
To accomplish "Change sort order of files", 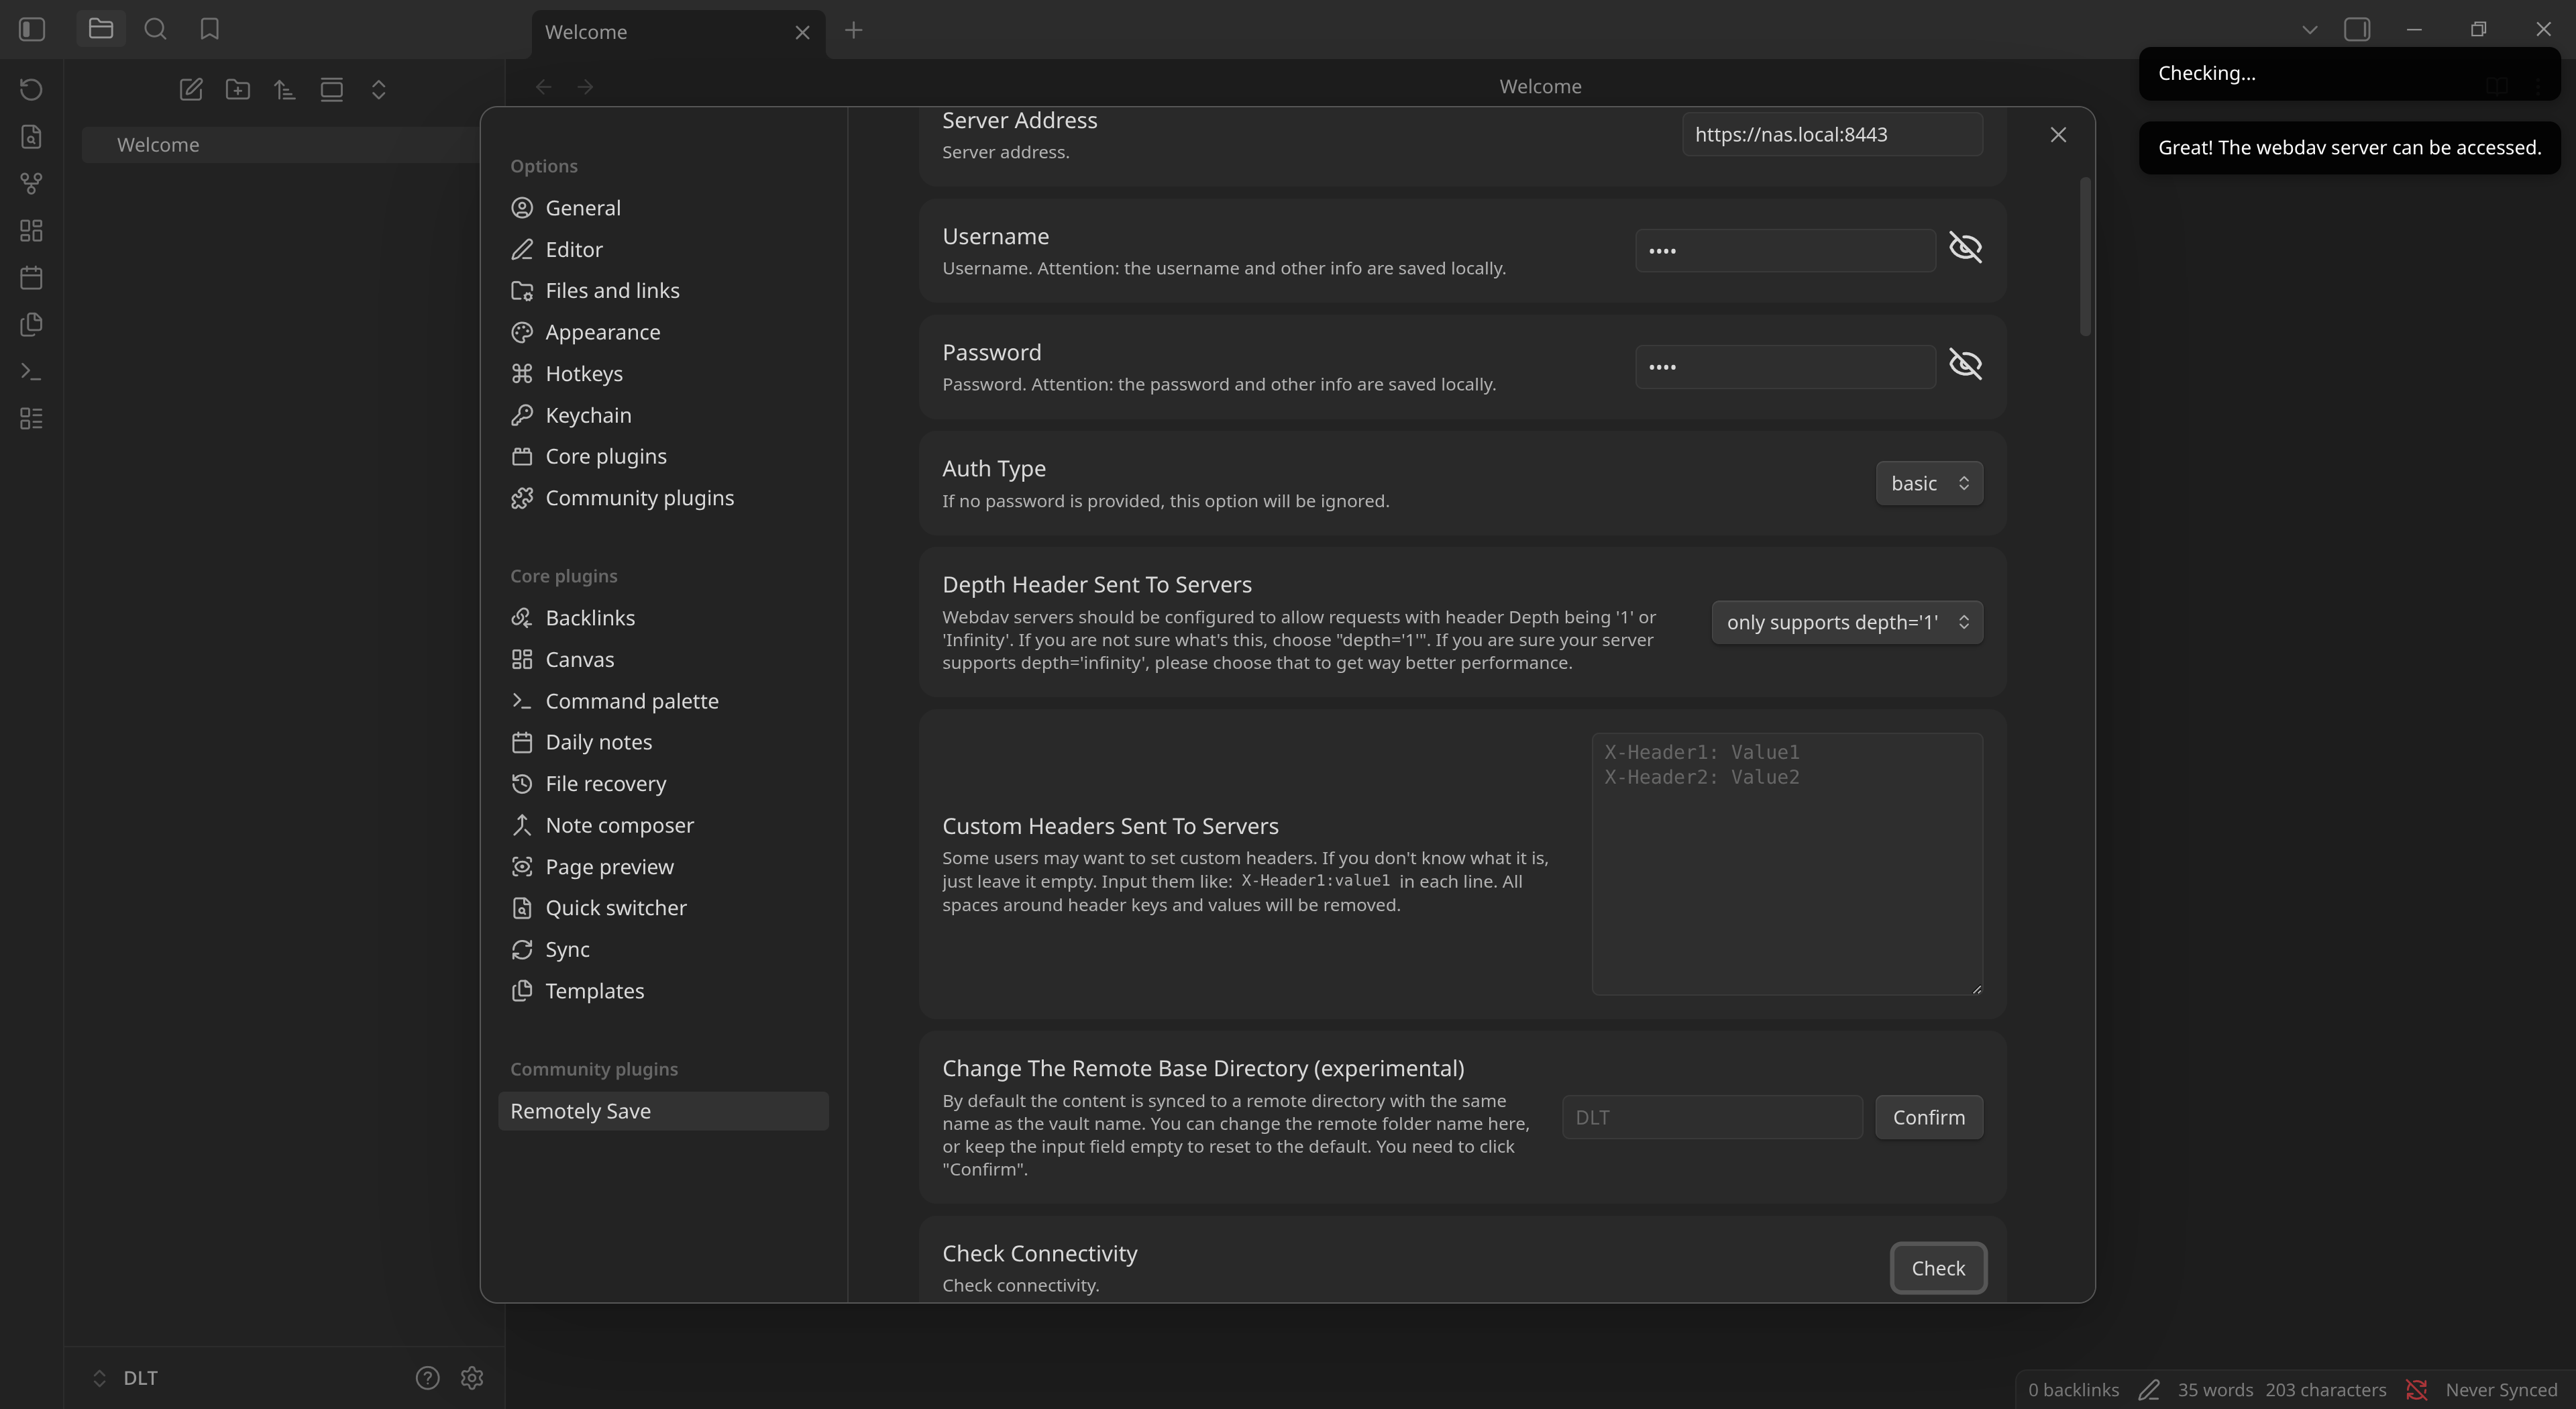I will 284,89.
